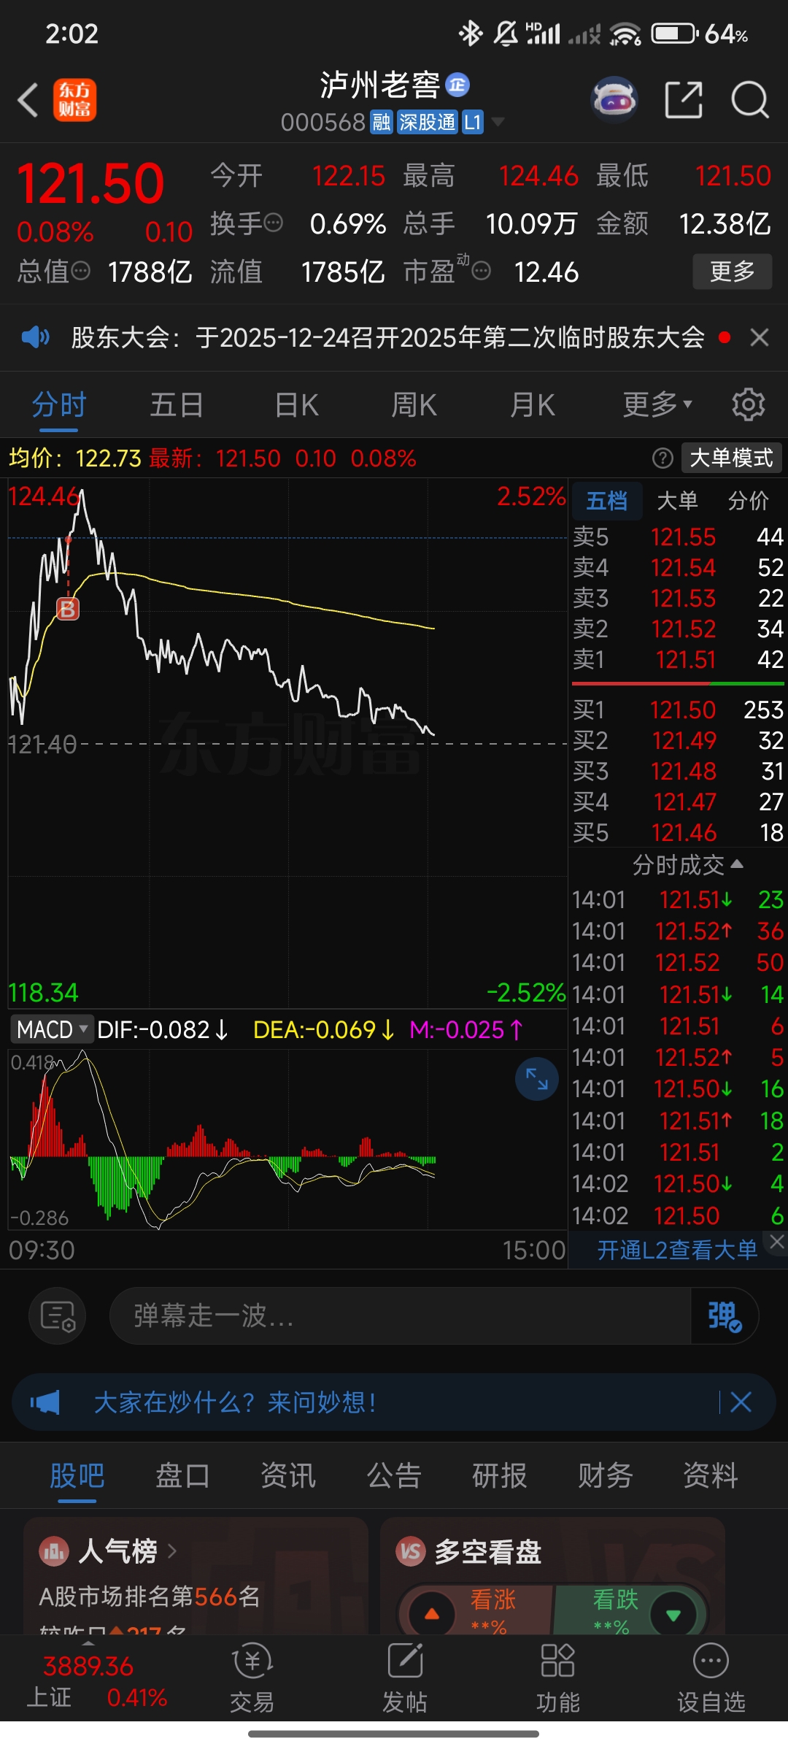
Task: Switch to the 研报 tab
Action: [500, 1476]
